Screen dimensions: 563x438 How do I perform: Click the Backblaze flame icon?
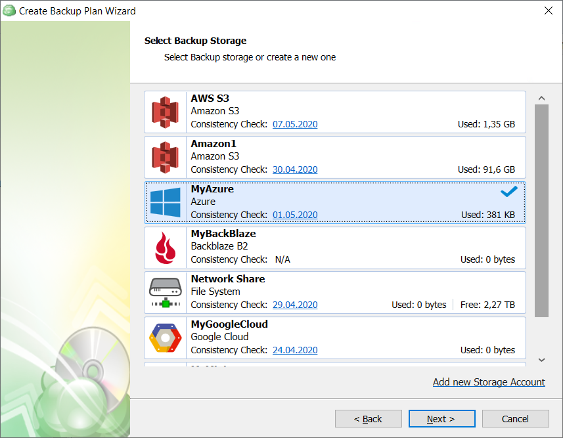[165, 248]
